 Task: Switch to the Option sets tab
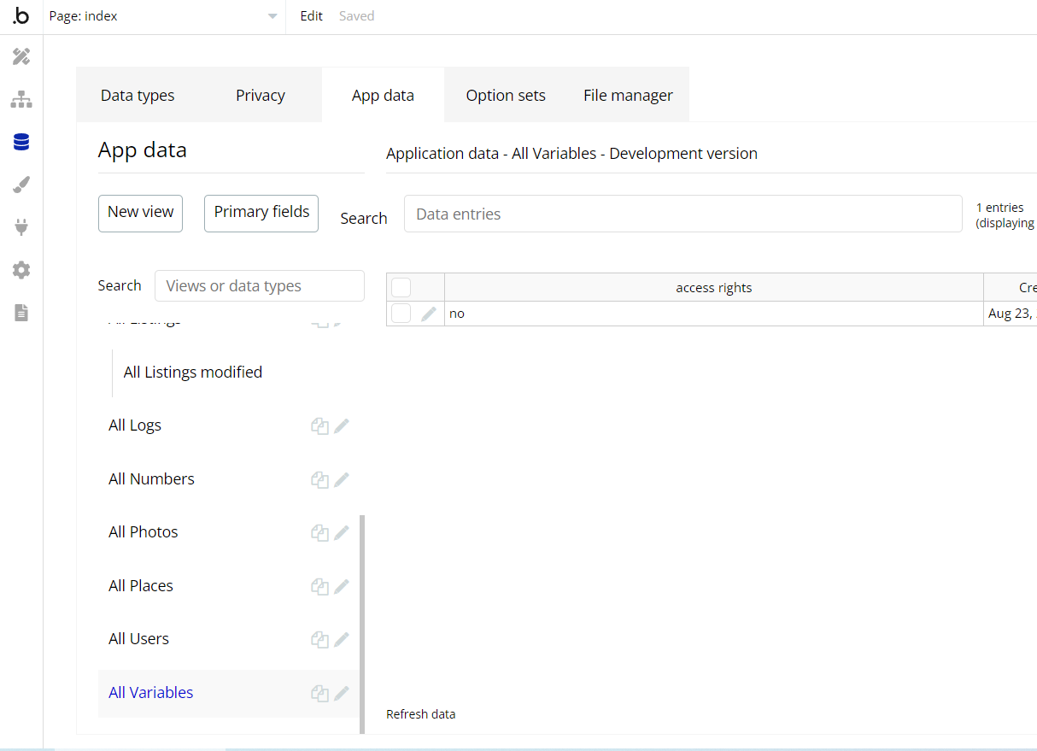coord(505,96)
